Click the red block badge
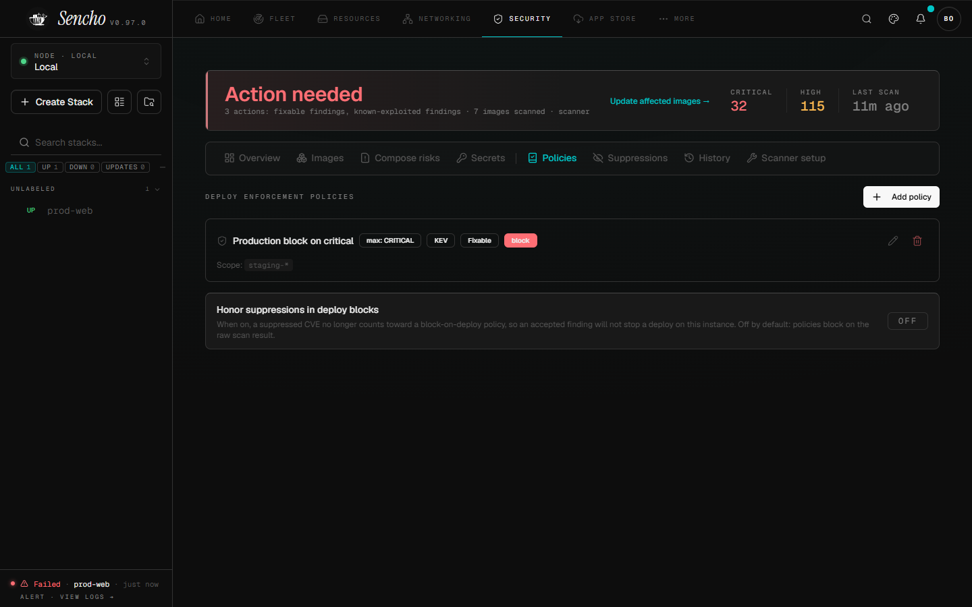 [x=520, y=241]
